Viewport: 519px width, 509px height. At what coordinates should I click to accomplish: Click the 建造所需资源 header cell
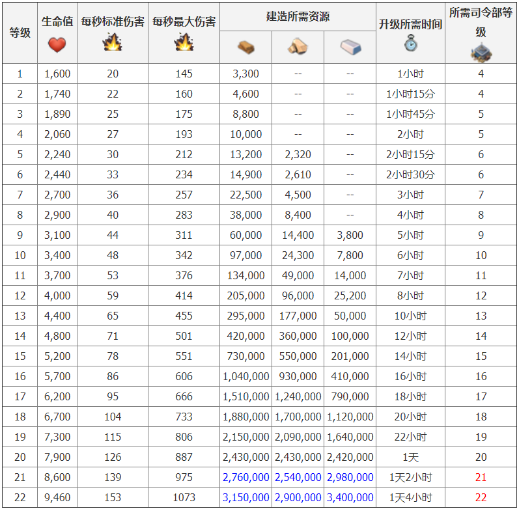pos(298,16)
